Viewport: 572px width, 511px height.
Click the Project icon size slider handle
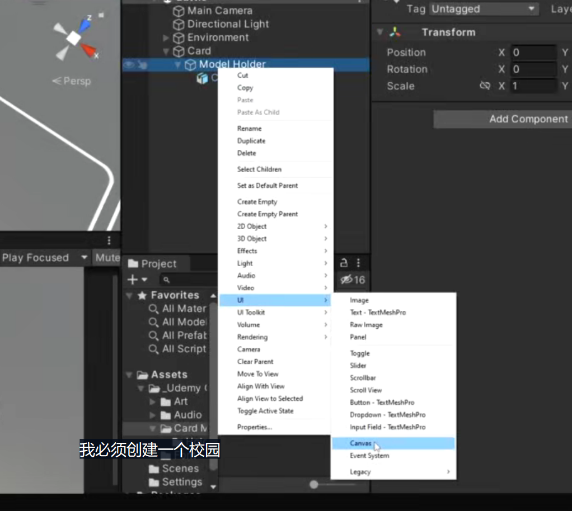314,484
